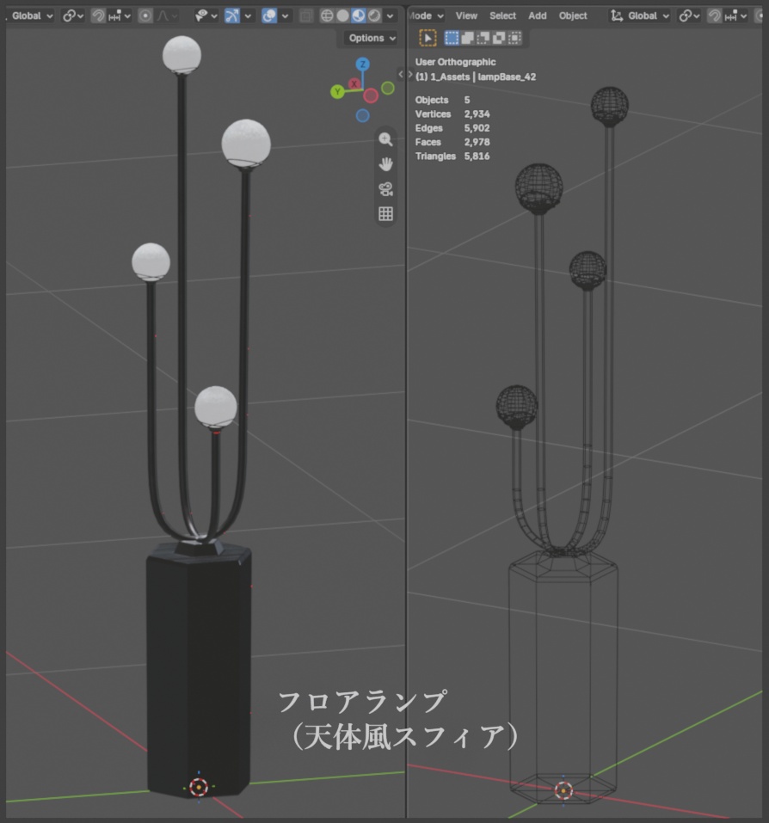Choose Invert Selection mode icon
Viewport: 769px width, 823px height.
click(499, 38)
